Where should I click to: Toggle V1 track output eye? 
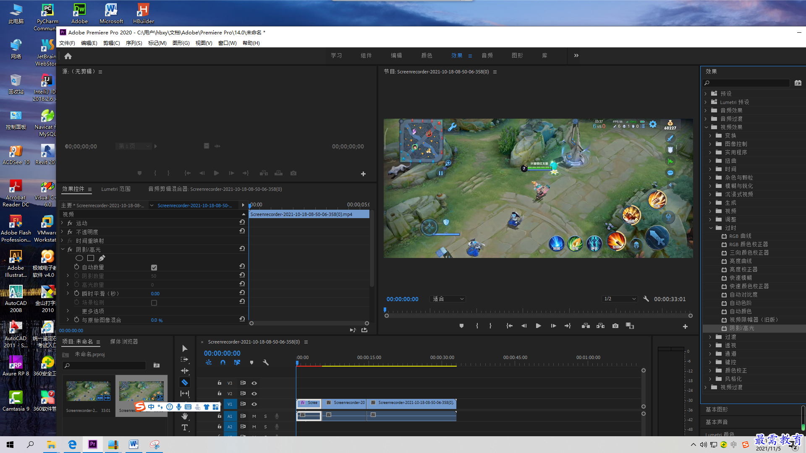point(254,404)
